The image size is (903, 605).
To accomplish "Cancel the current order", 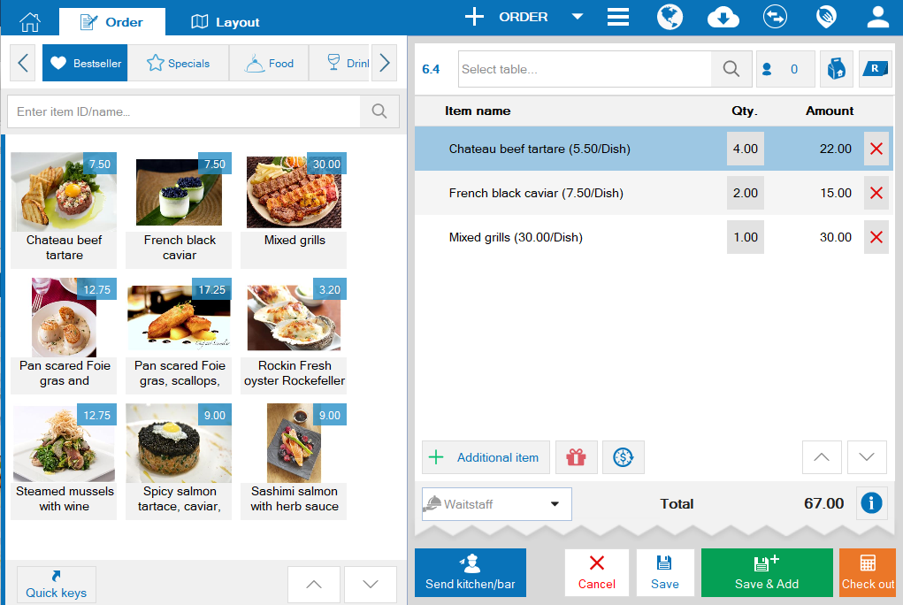I will tap(597, 573).
